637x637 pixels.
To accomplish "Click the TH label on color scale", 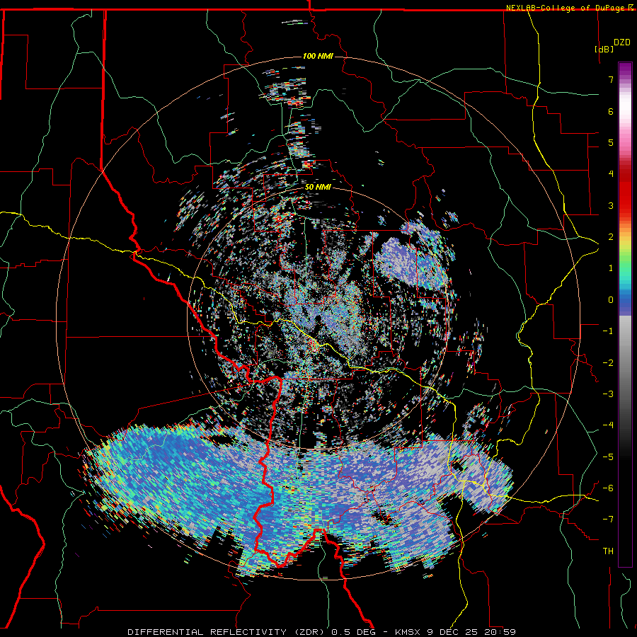I will [608, 551].
